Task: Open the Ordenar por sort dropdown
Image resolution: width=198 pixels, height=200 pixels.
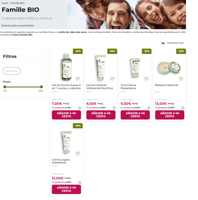Action: [x=173, y=43]
